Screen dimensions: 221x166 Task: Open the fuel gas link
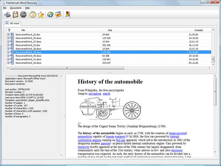pyautogui.click(x=121, y=140)
